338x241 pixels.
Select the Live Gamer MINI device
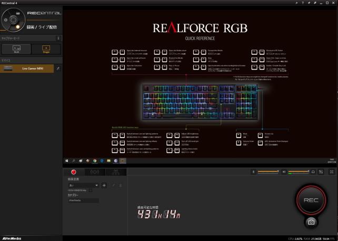point(27,69)
